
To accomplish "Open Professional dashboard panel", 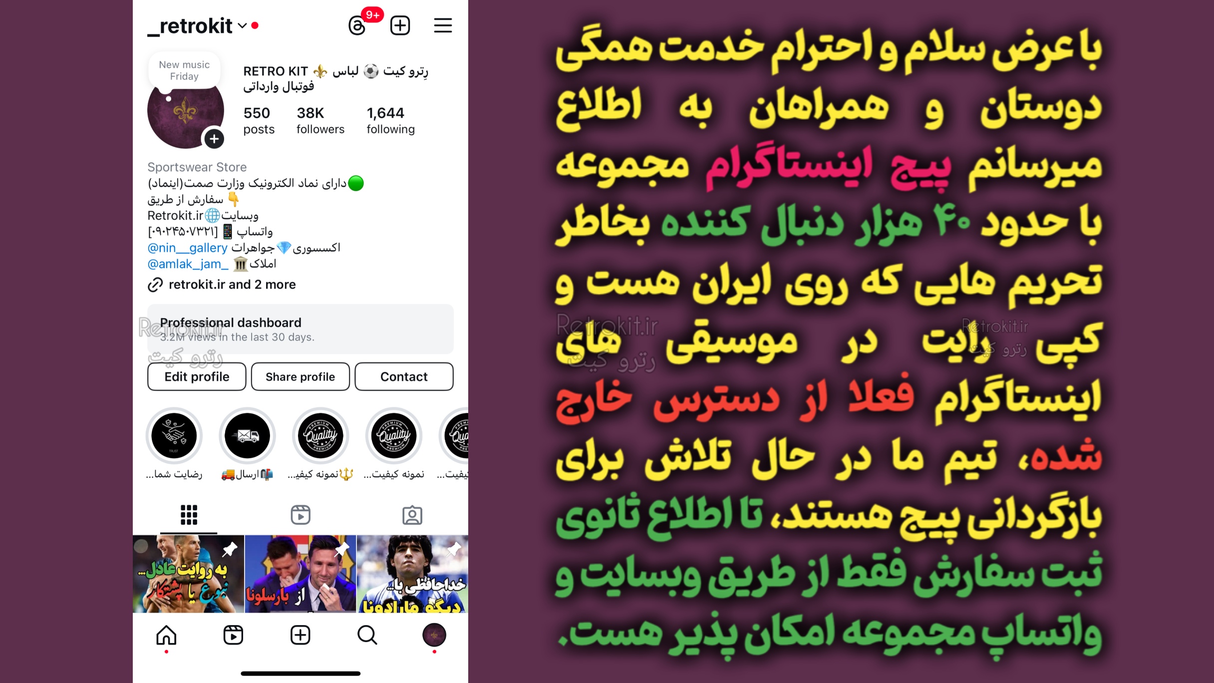I will pyautogui.click(x=300, y=329).
